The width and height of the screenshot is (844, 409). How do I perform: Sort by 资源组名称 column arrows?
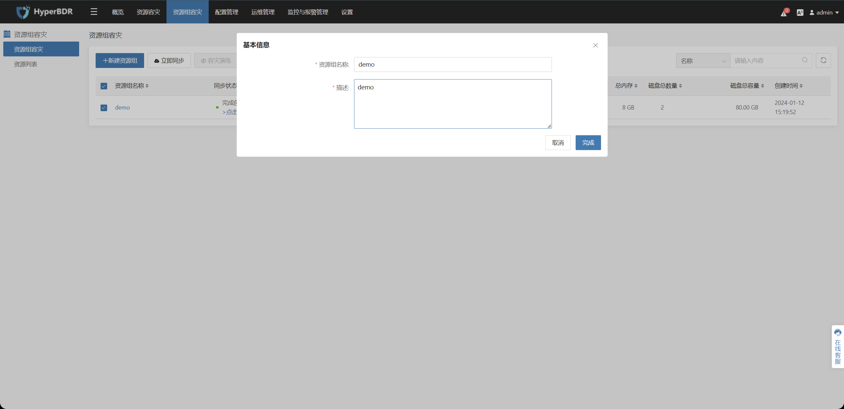(147, 86)
